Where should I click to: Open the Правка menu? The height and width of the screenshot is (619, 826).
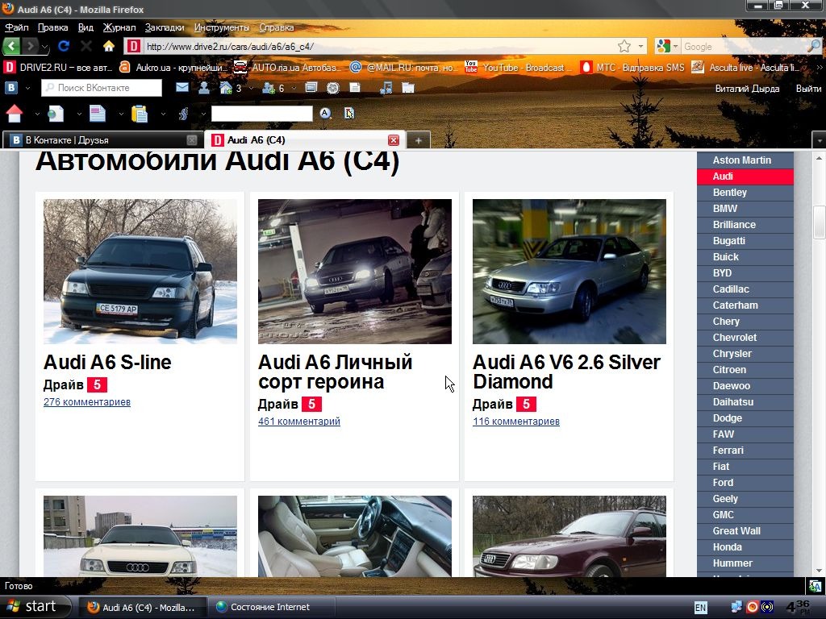click(52, 27)
